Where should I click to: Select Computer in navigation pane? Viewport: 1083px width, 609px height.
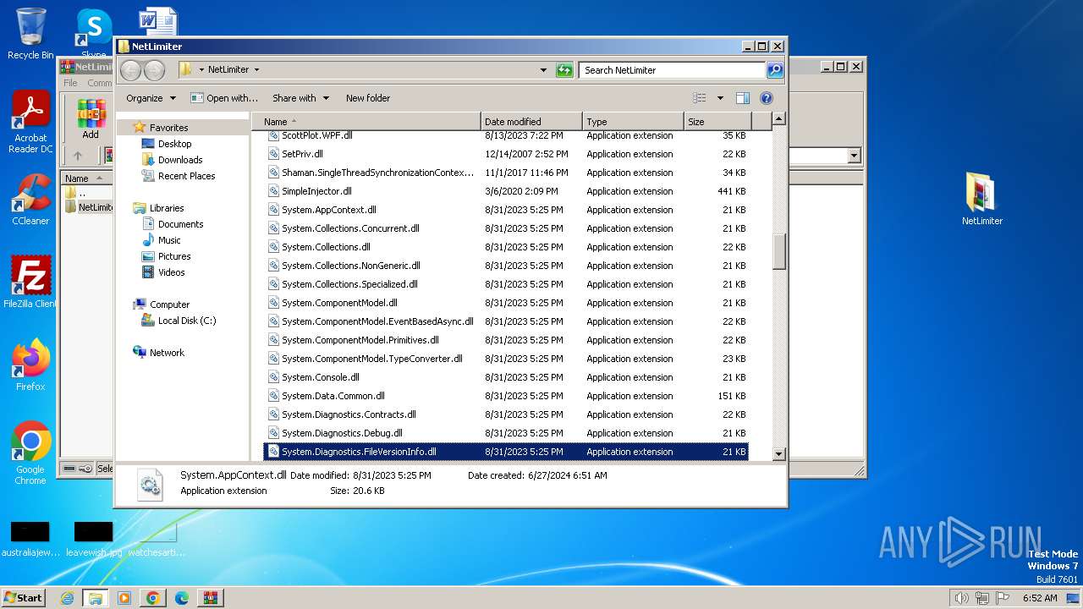click(169, 304)
